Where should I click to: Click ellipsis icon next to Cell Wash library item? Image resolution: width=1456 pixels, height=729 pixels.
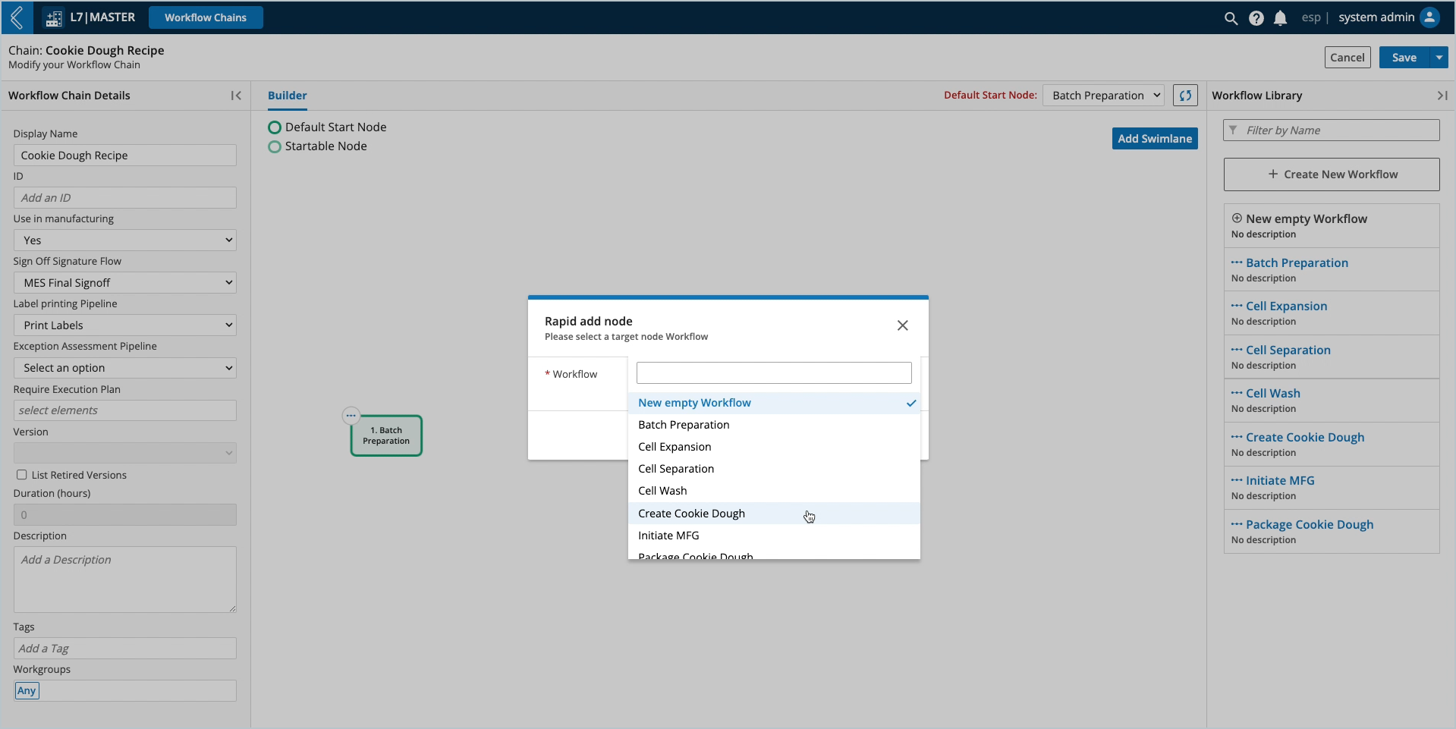[x=1237, y=393]
